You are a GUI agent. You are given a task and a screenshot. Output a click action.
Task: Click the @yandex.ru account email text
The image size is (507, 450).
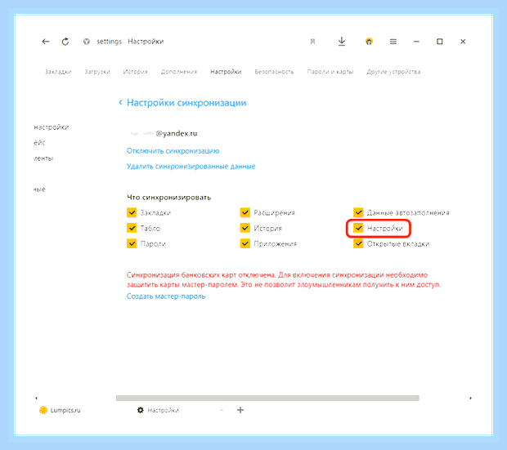point(177,133)
